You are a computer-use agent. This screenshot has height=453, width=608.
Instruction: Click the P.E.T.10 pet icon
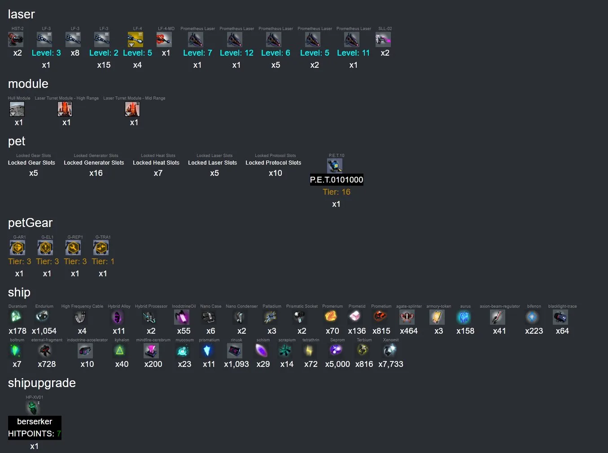335,166
